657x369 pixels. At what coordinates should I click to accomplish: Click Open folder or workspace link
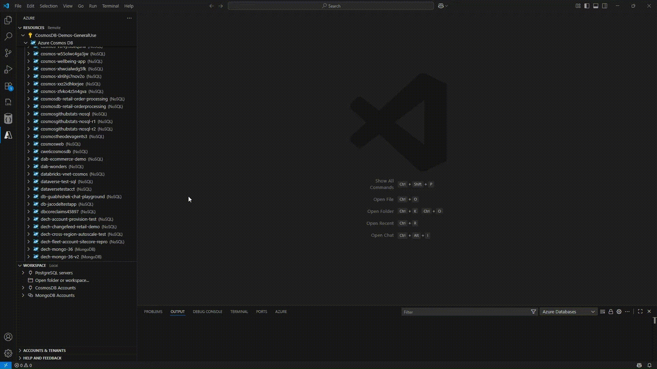(62, 280)
